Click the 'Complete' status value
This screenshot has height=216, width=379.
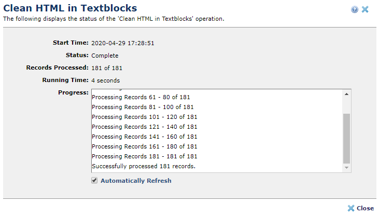click(105, 56)
